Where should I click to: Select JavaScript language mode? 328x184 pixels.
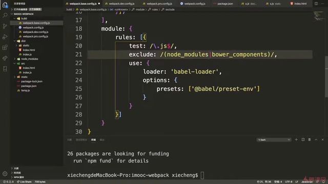306,182
